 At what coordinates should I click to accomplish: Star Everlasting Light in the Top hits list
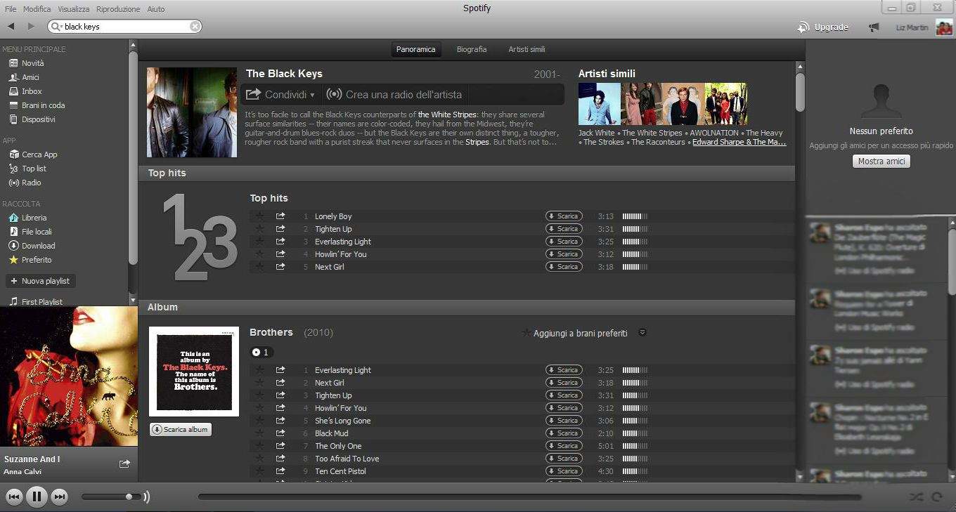(259, 242)
